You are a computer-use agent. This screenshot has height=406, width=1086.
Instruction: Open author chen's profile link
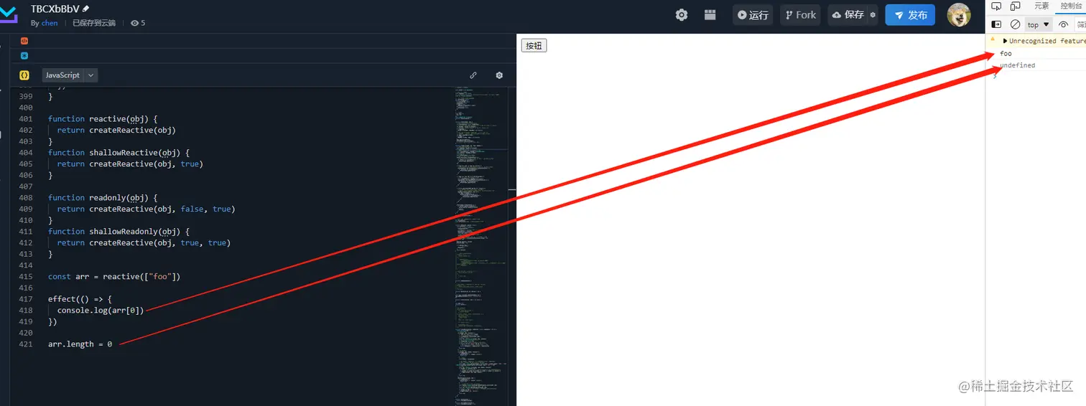pos(50,23)
